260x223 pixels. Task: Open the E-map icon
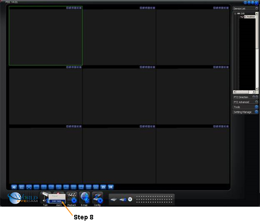85,198
